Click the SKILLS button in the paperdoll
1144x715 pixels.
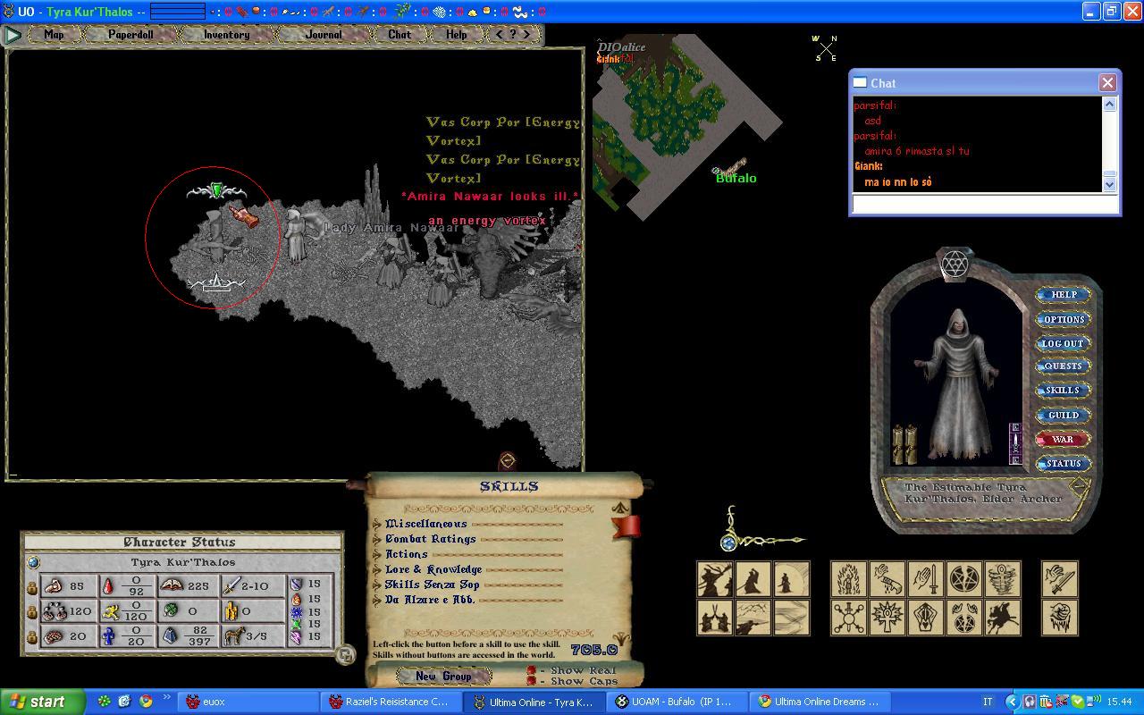coord(1063,390)
